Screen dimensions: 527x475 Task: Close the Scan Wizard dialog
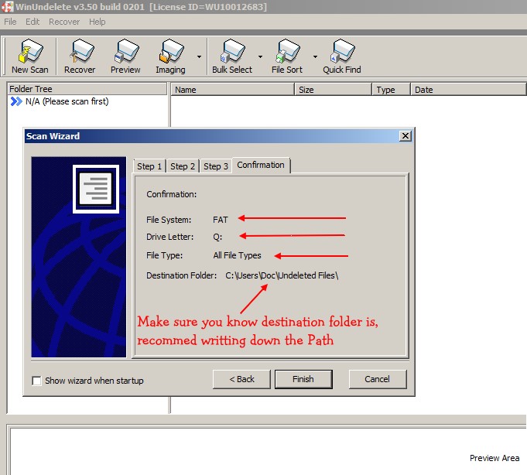pyautogui.click(x=405, y=136)
